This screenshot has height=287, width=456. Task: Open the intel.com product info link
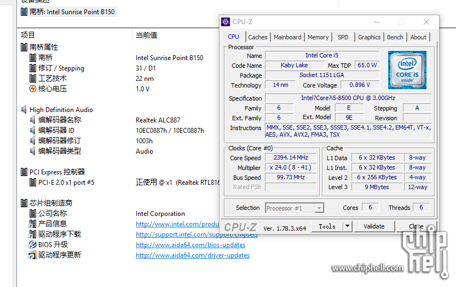coord(177,224)
